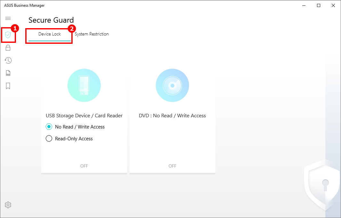Switch to the Device Lock tab
Viewport: 341px width, 218px height.
click(50, 34)
